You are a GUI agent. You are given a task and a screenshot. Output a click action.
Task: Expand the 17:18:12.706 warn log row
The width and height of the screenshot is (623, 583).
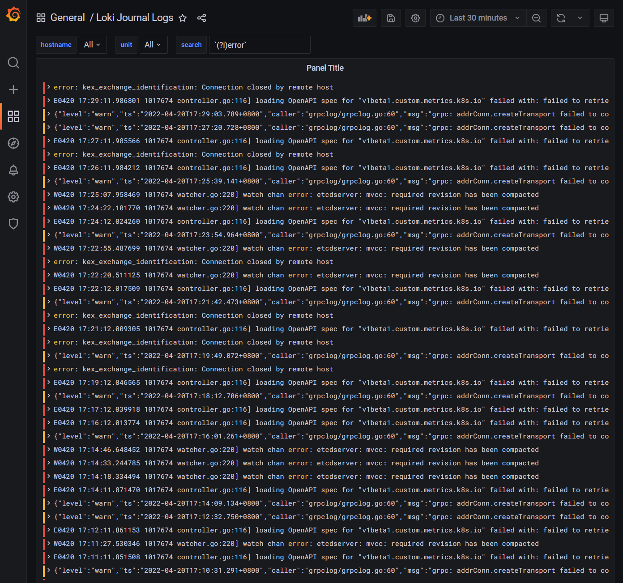49,396
